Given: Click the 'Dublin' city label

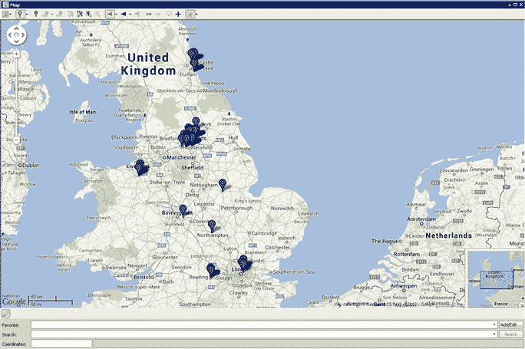Looking at the screenshot, I should click(31, 166).
